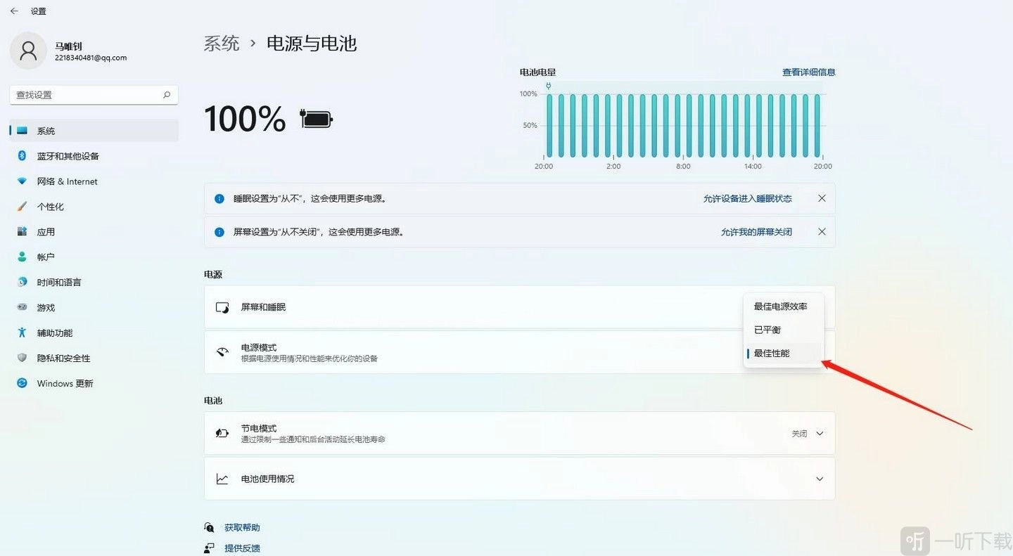Click the 辅助功能 accessibility icon
1013x556 pixels.
point(23,333)
